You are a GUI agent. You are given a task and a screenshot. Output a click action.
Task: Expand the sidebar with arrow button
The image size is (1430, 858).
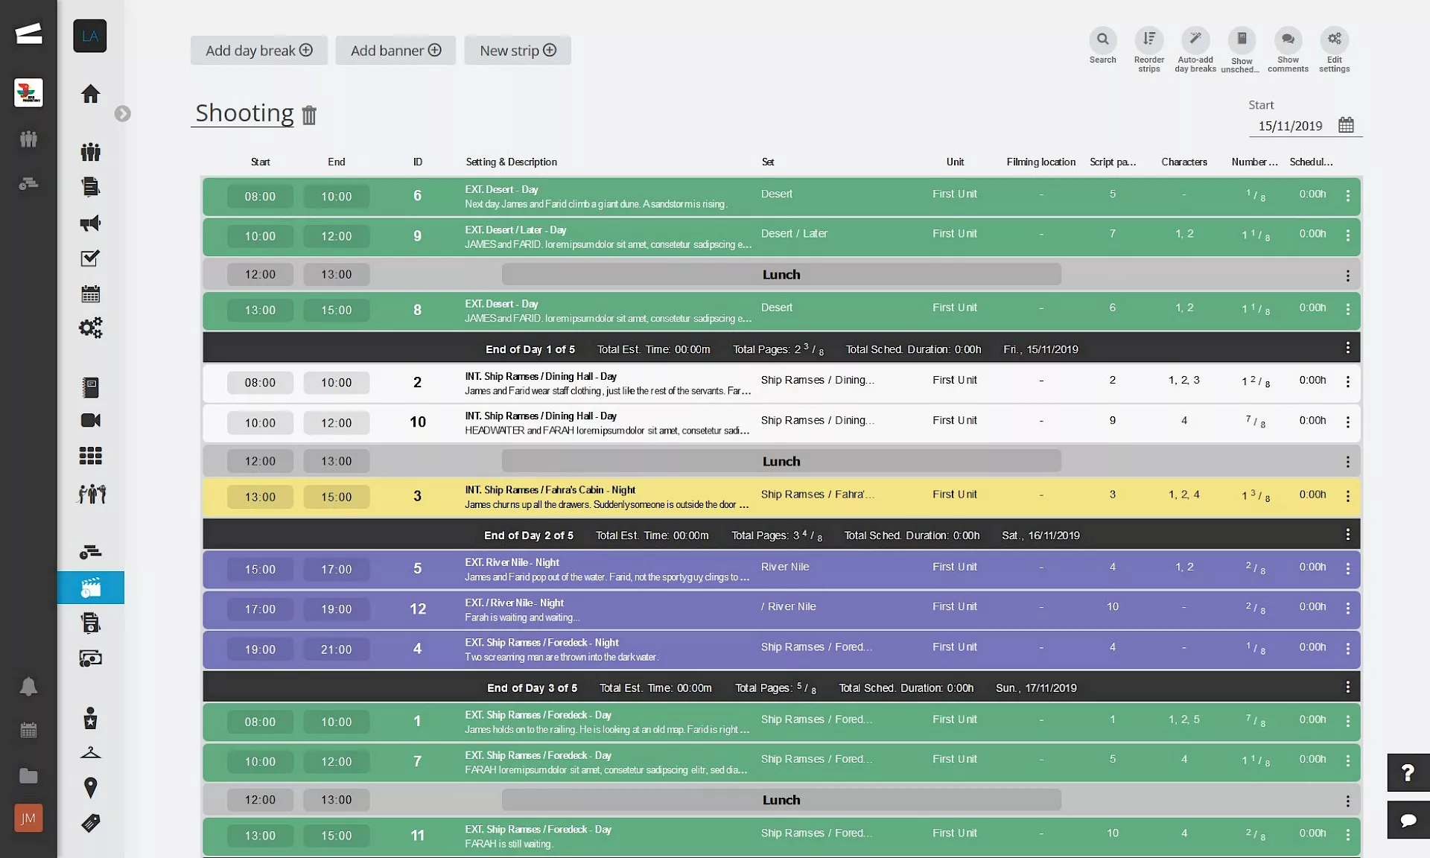122,114
